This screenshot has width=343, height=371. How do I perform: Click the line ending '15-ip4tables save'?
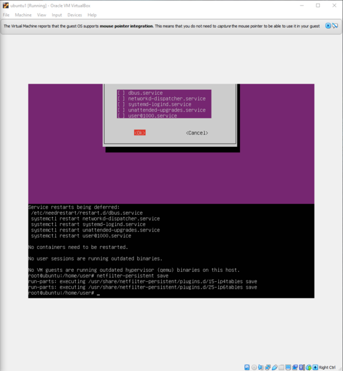(143, 281)
